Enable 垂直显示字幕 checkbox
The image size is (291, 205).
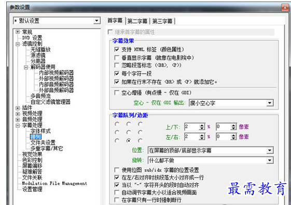pyautogui.click(x=117, y=58)
